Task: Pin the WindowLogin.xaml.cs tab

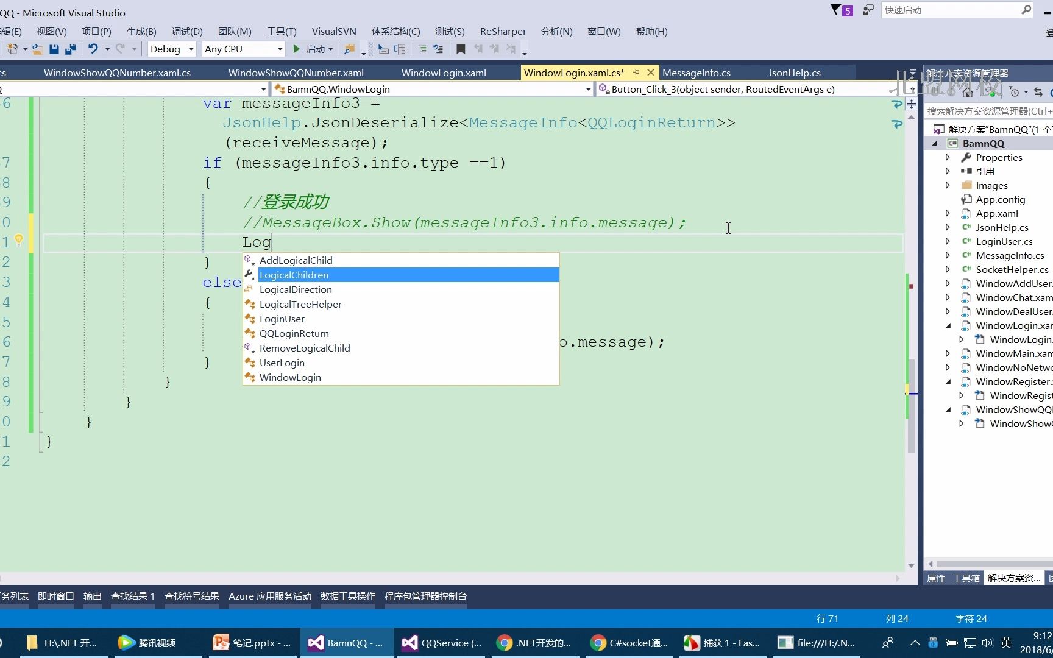Action: [x=636, y=72]
